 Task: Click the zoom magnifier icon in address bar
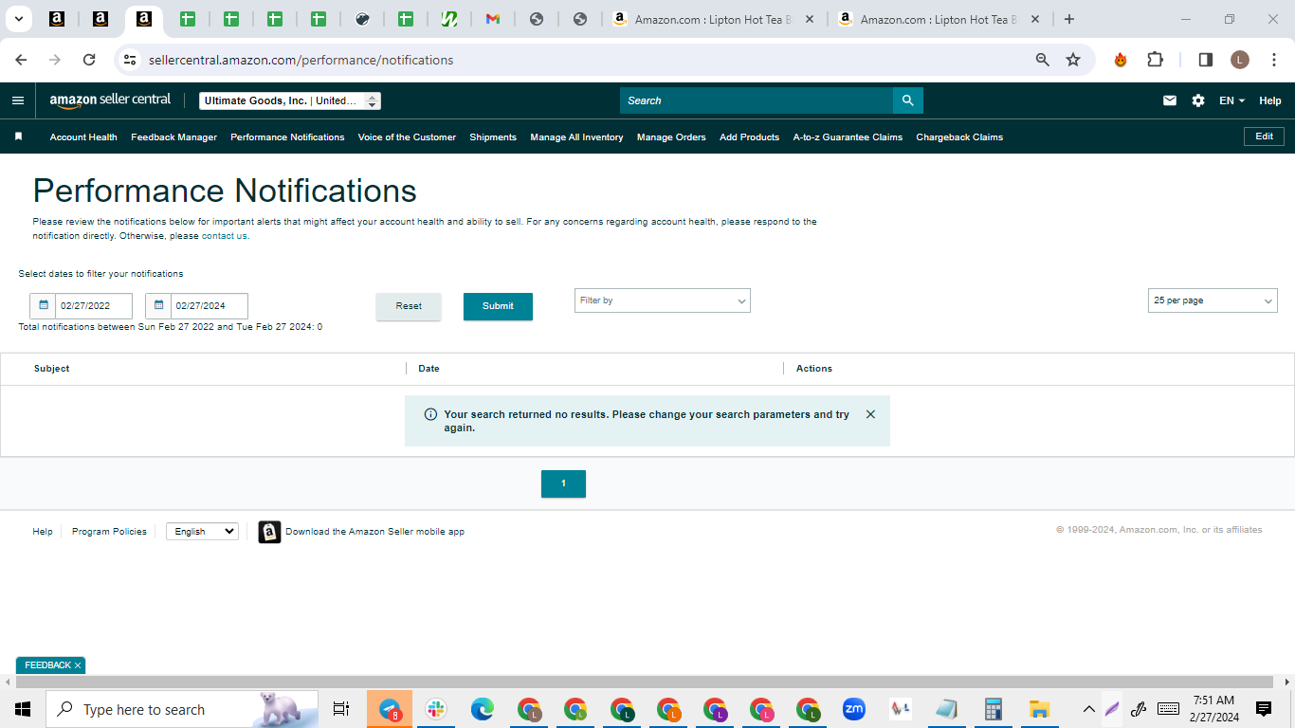click(1043, 60)
